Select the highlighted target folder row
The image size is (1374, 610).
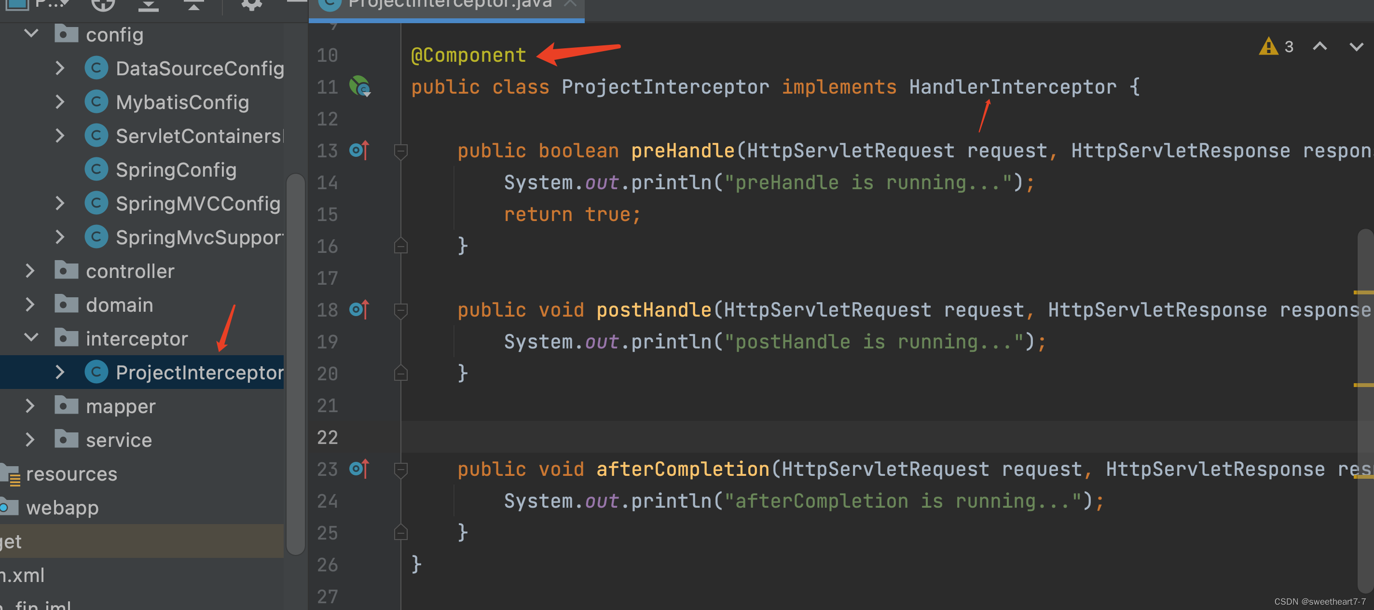[142, 541]
